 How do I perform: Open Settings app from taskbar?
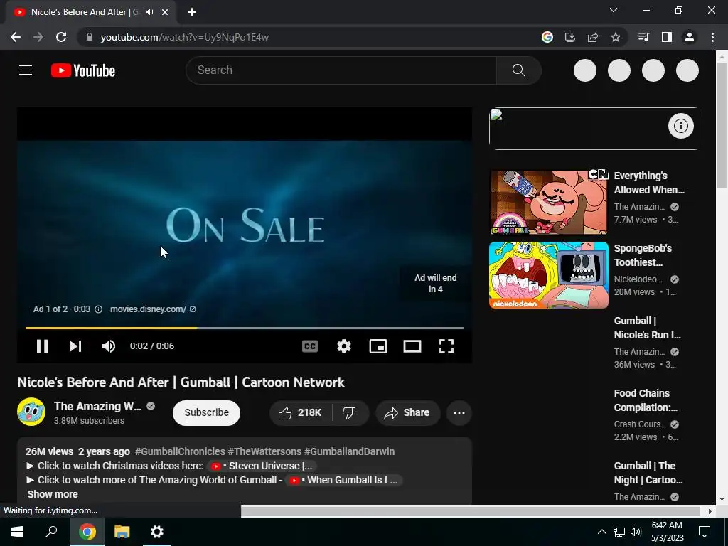click(x=157, y=532)
